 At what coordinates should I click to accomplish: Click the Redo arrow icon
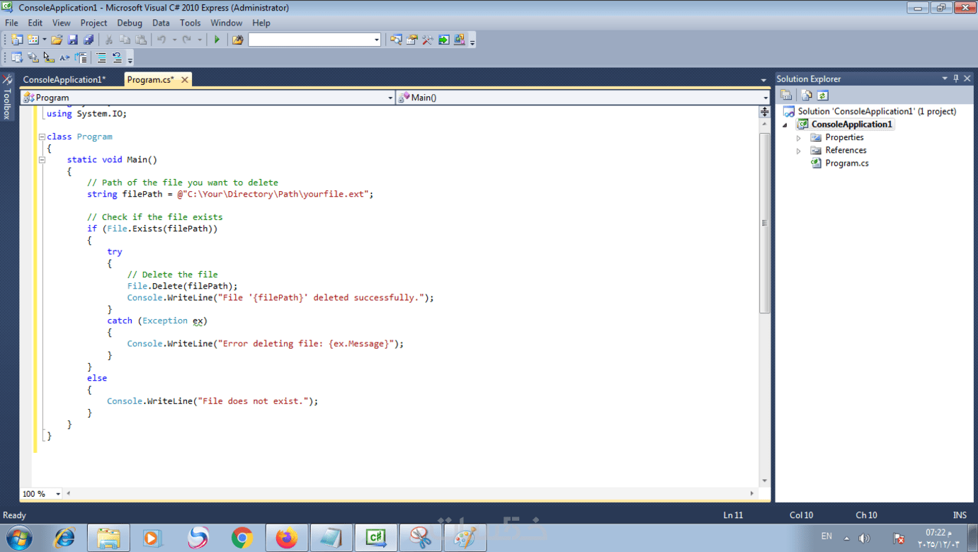(187, 40)
